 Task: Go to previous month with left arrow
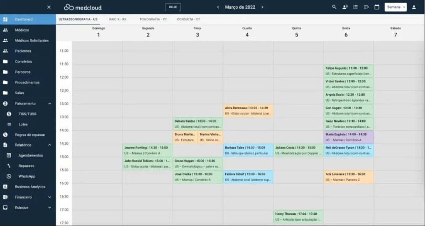pyautogui.click(x=218, y=7)
